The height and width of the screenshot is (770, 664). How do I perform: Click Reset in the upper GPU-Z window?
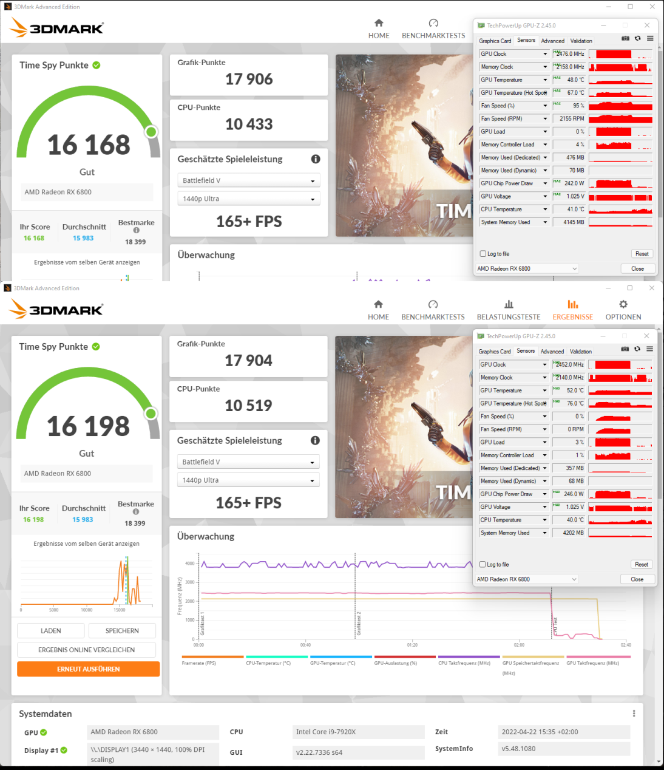click(642, 254)
